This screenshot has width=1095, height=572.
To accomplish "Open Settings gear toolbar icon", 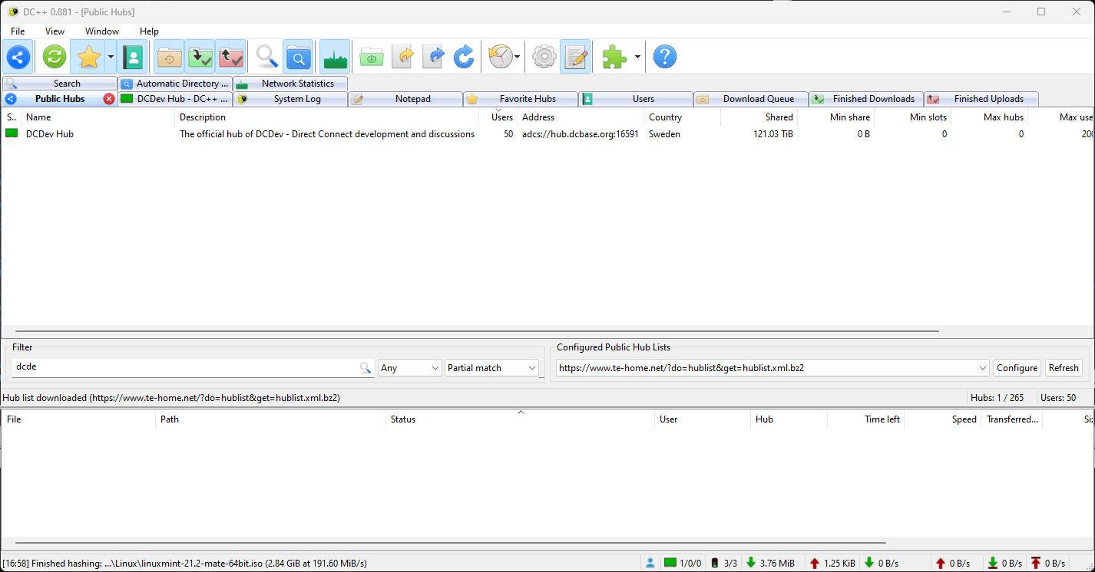I will click(x=544, y=57).
